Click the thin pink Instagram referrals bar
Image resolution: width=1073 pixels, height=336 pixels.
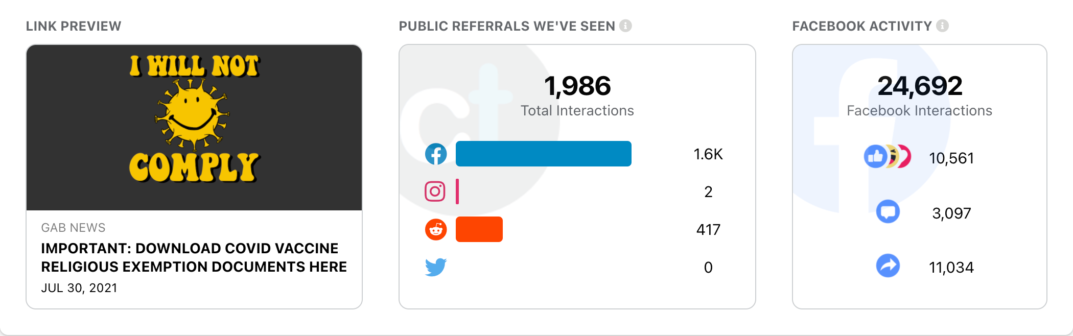point(457,191)
